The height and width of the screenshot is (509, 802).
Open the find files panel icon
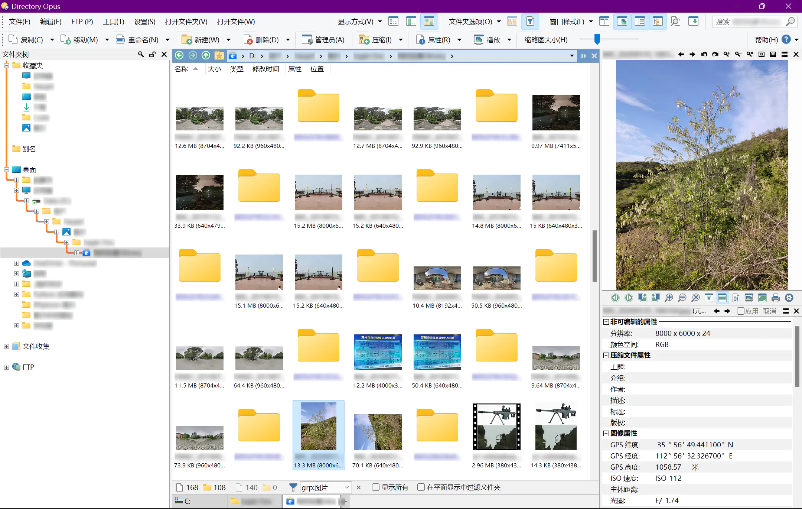pos(675,22)
